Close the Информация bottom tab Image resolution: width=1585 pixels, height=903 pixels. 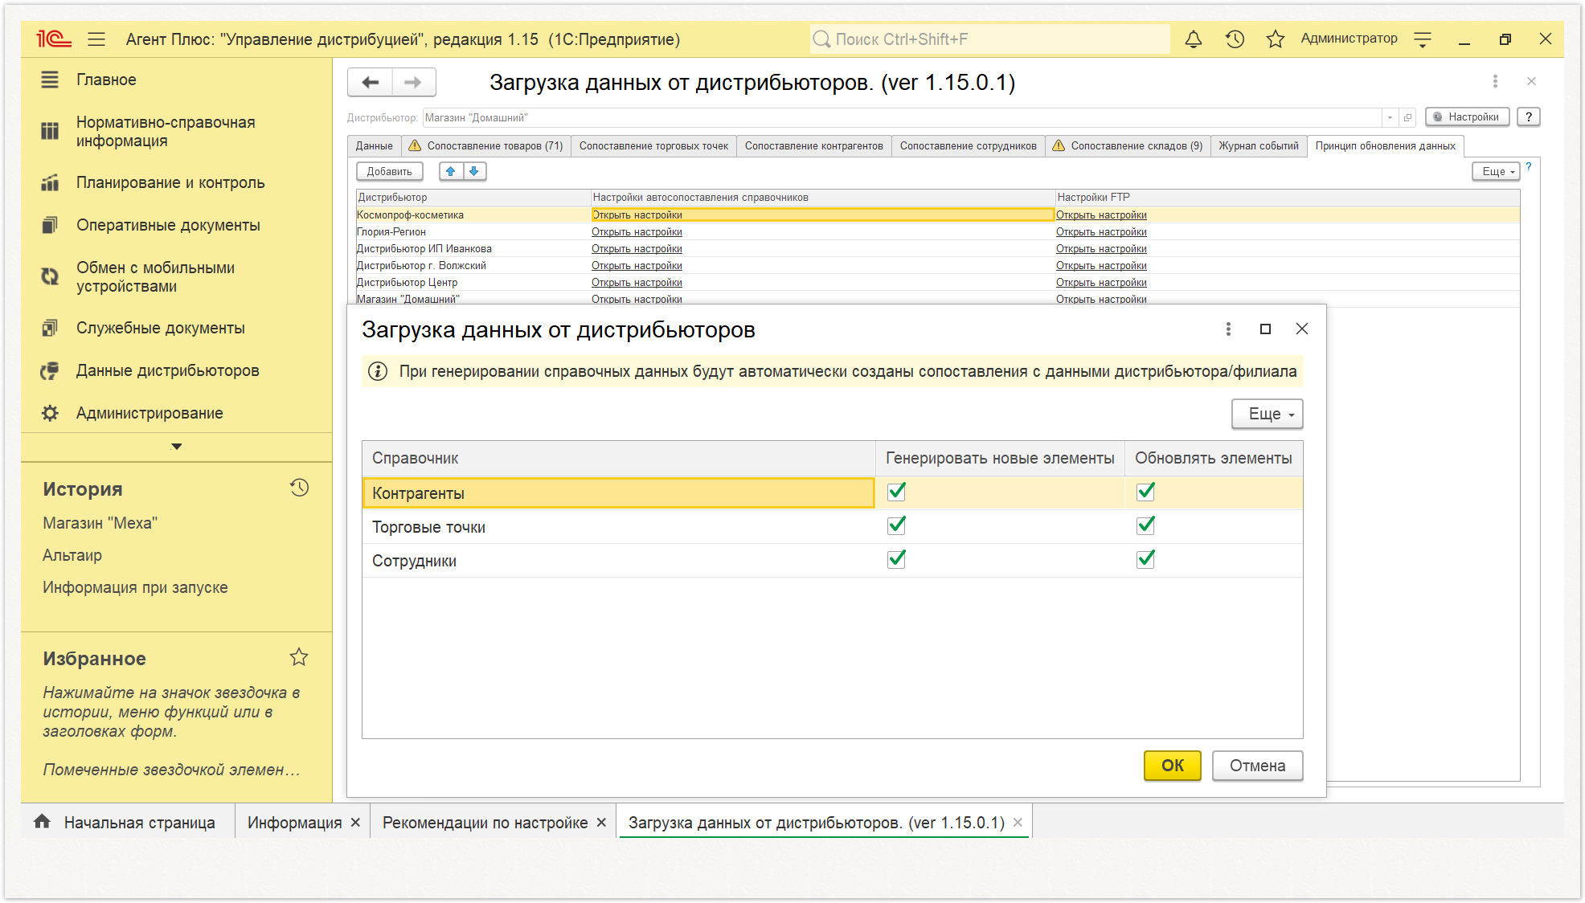[355, 822]
